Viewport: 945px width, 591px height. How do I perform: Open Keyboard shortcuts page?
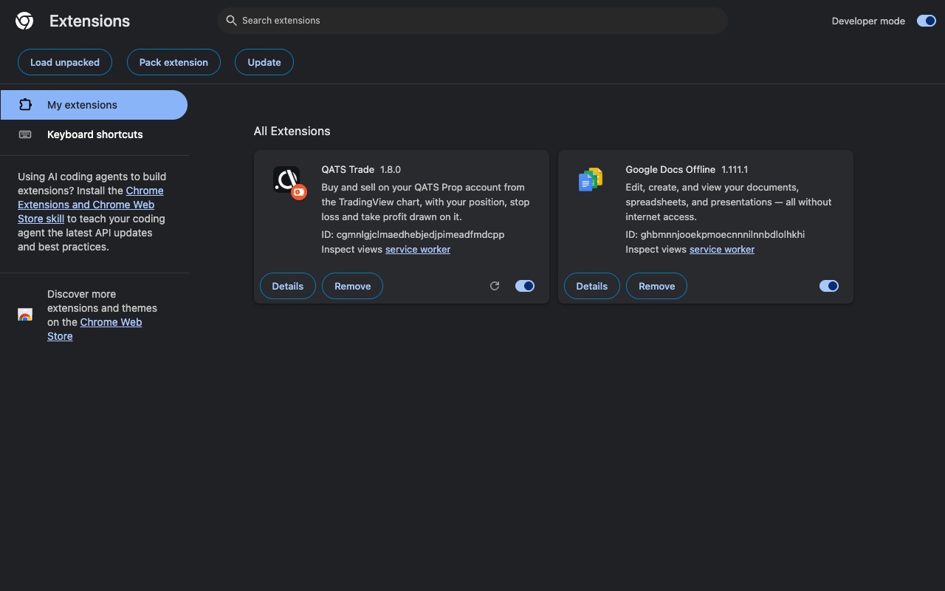tap(94, 134)
